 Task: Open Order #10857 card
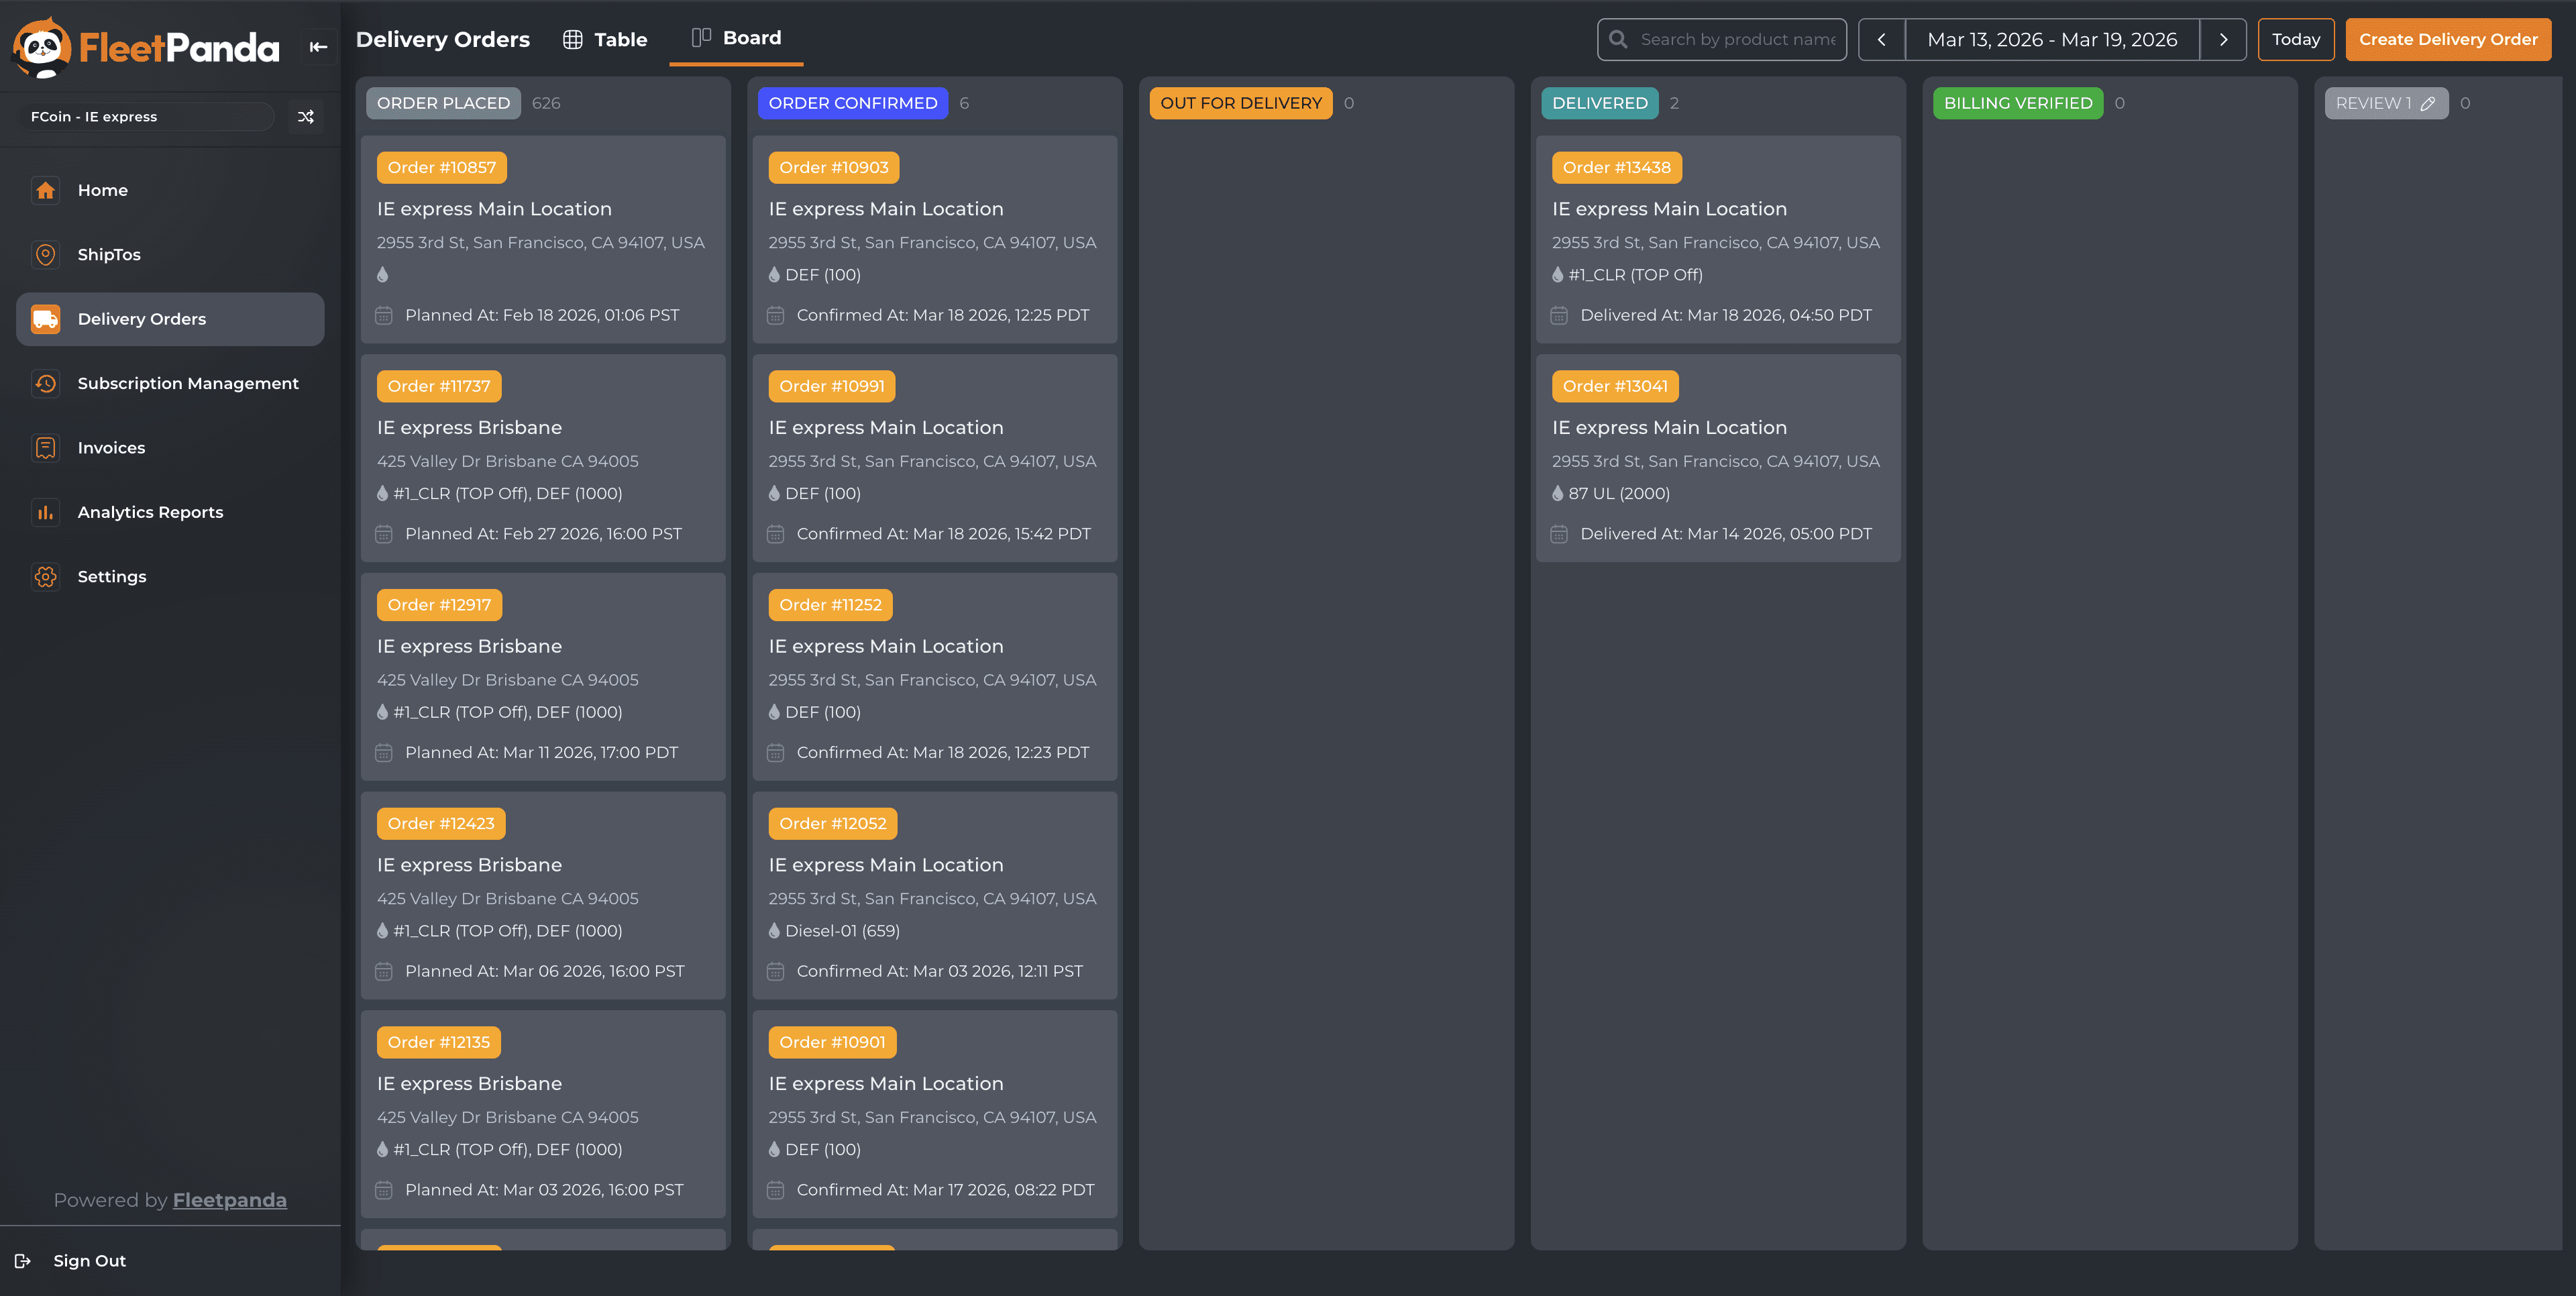click(x=543, y=239)
